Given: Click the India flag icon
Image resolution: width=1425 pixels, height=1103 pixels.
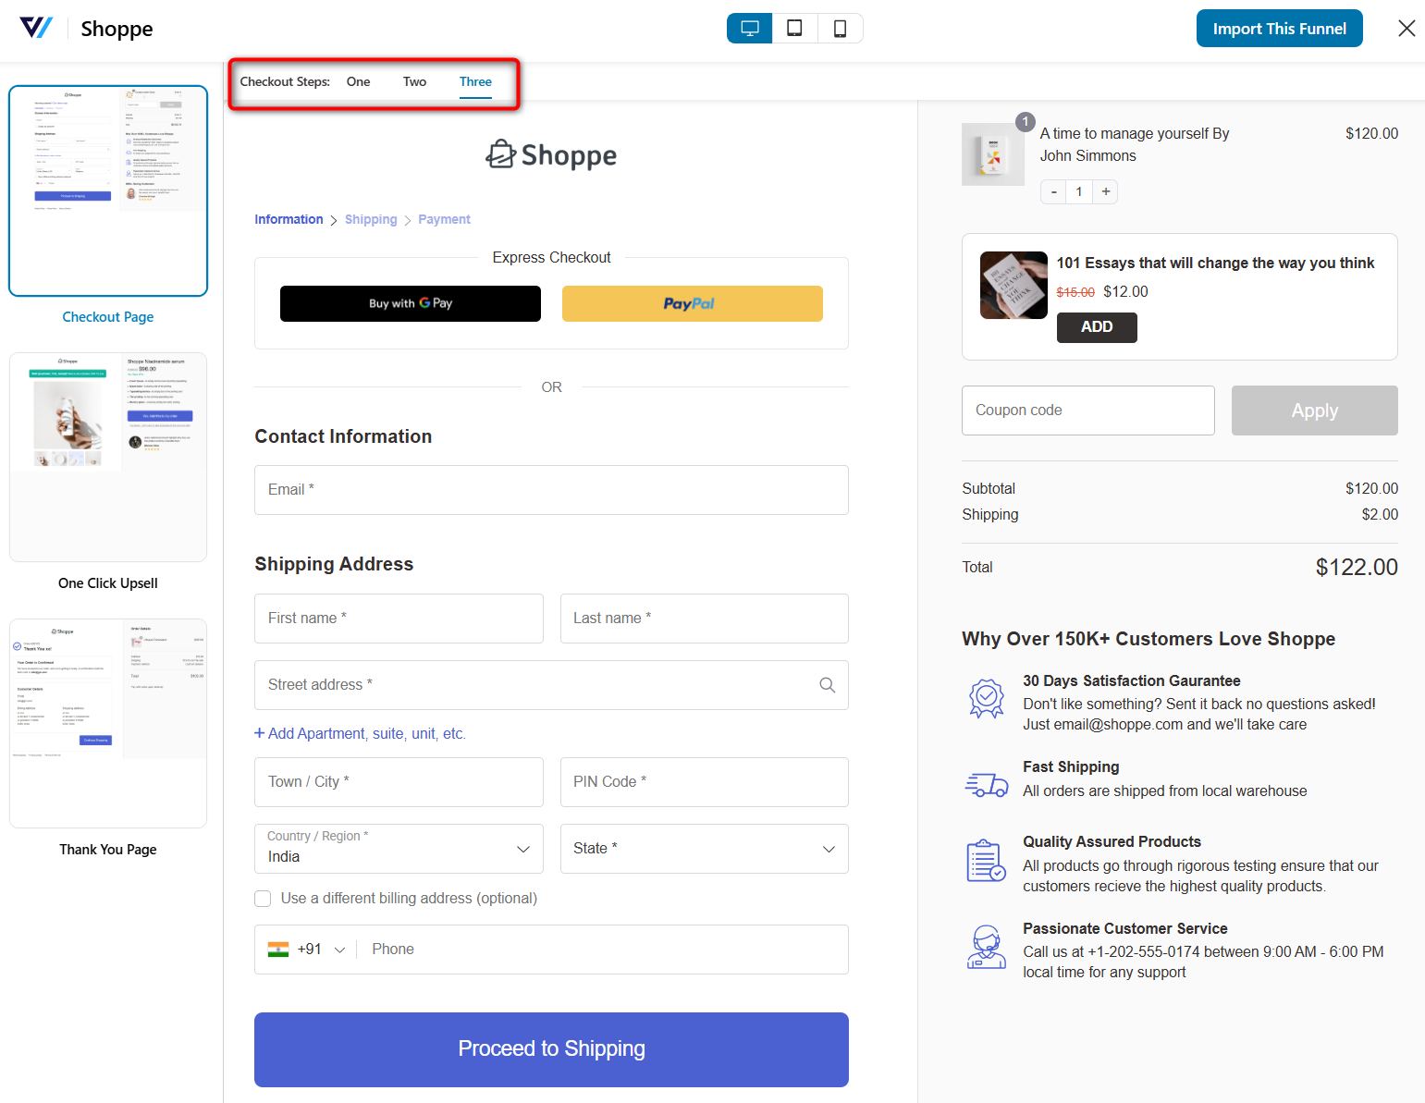Looking at the screenshot, I should pyautogui.click(x=278, y=950).
